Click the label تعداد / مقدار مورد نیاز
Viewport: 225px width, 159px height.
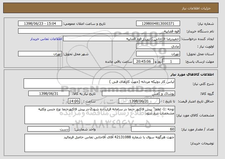click(x=198, y=129)
